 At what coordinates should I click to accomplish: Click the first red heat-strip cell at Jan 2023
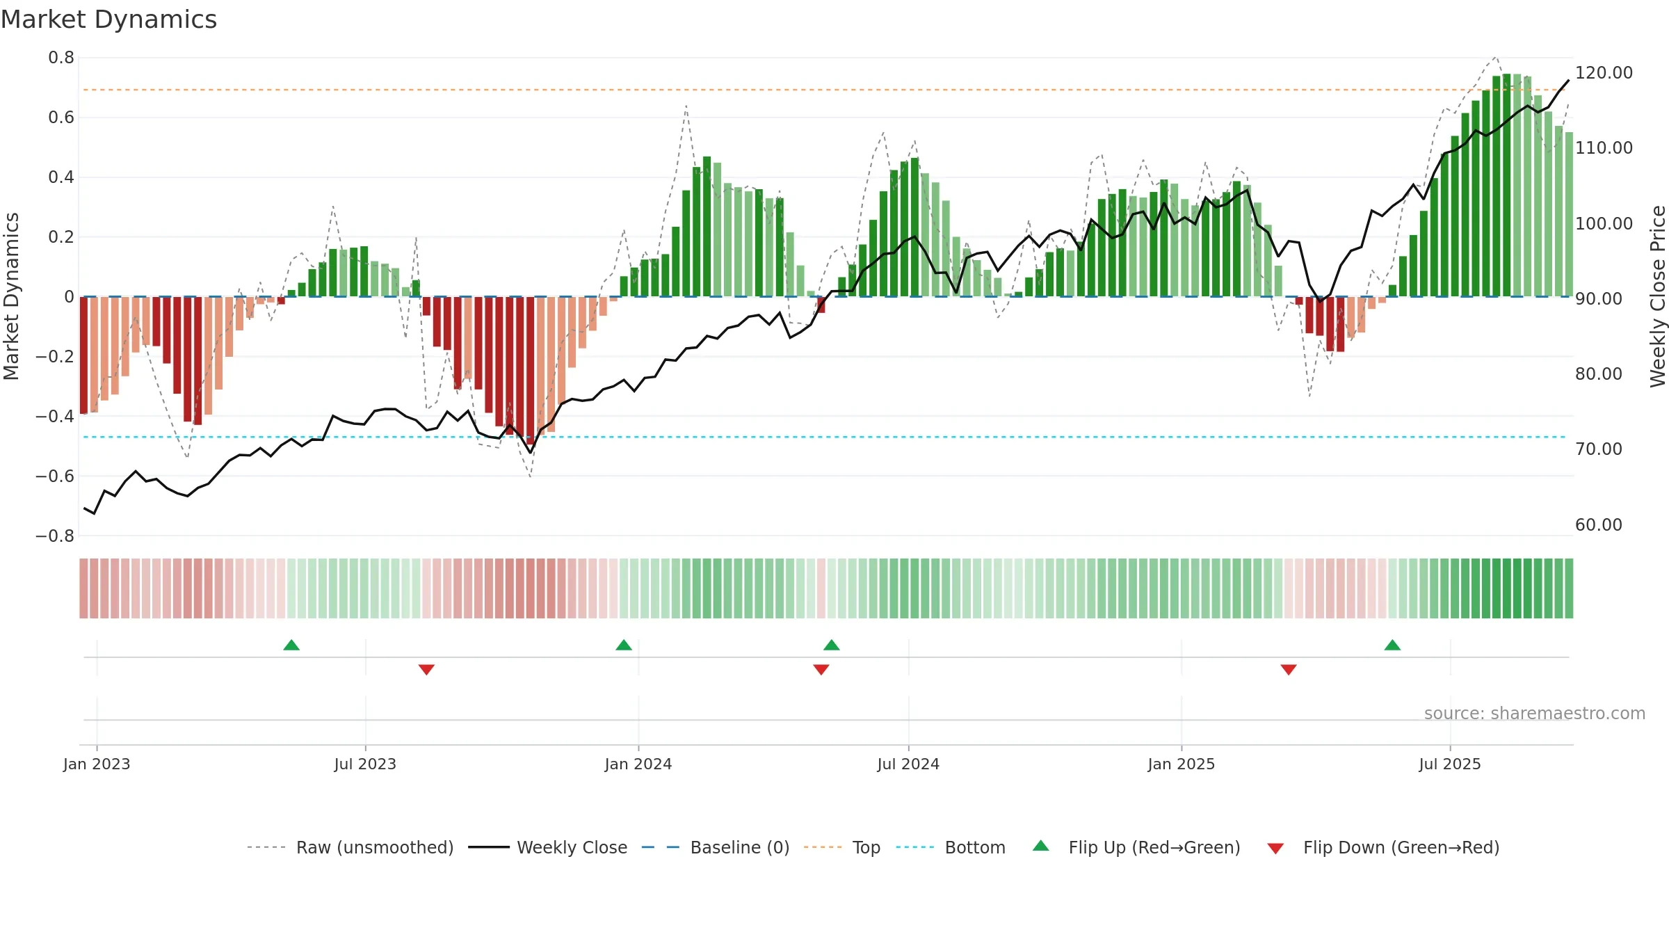click(83, 588)
